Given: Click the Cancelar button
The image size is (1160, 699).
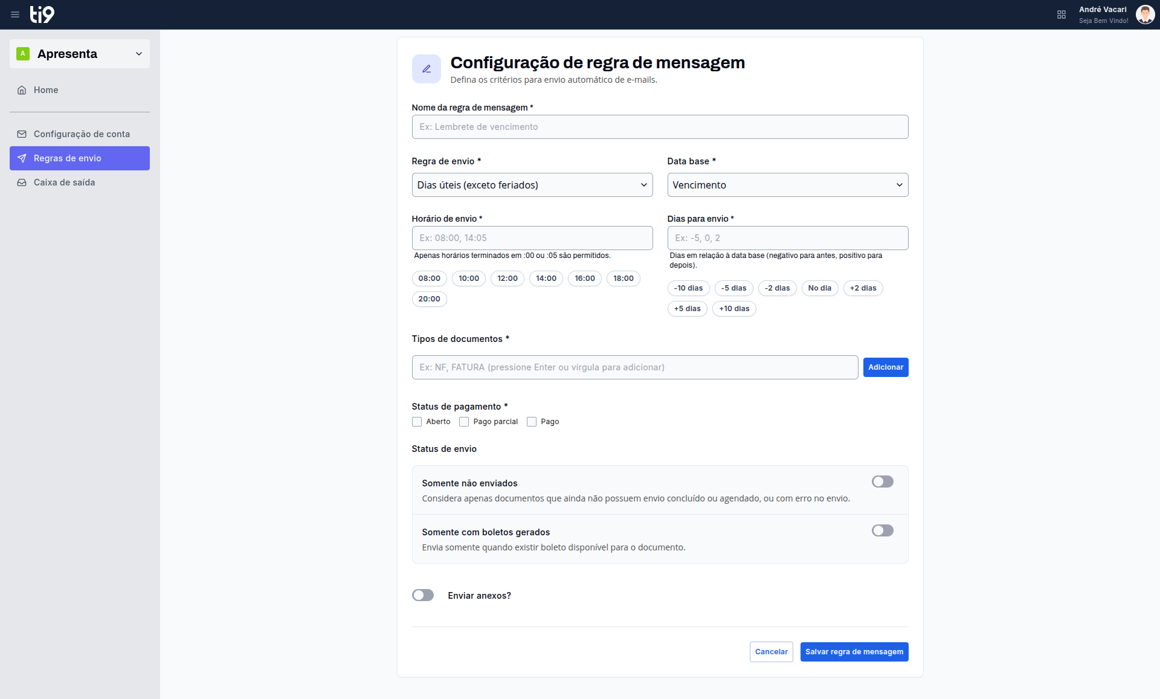Looking at the screenshot, I should coord(771,652).
